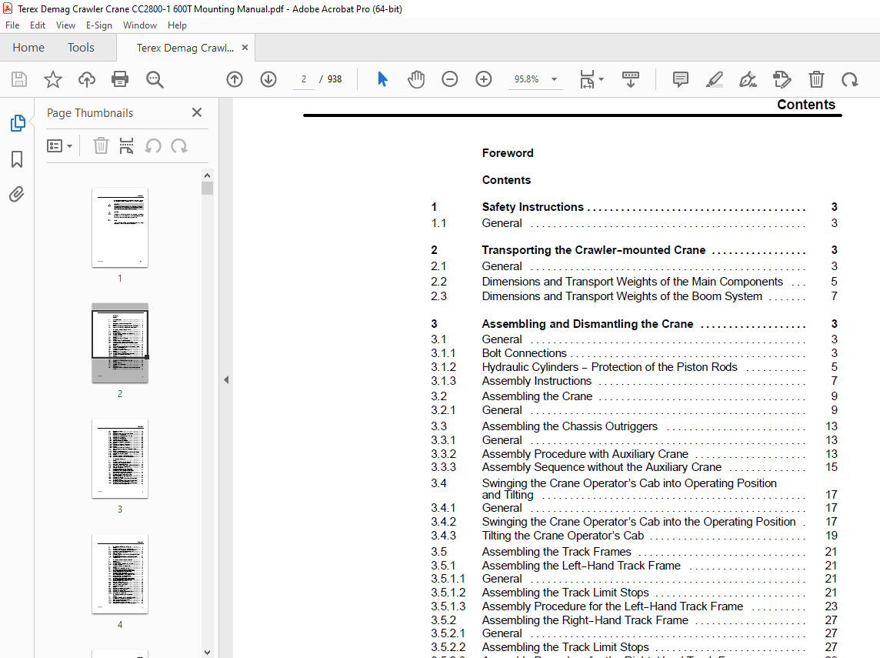Click 'Safety Instructions' contents entry

coord(532,207)
